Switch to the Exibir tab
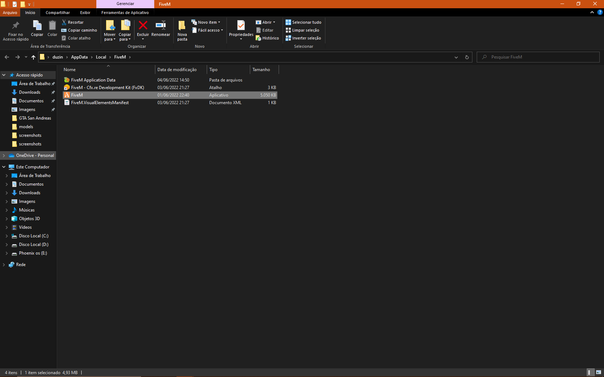 pos(85,12)
